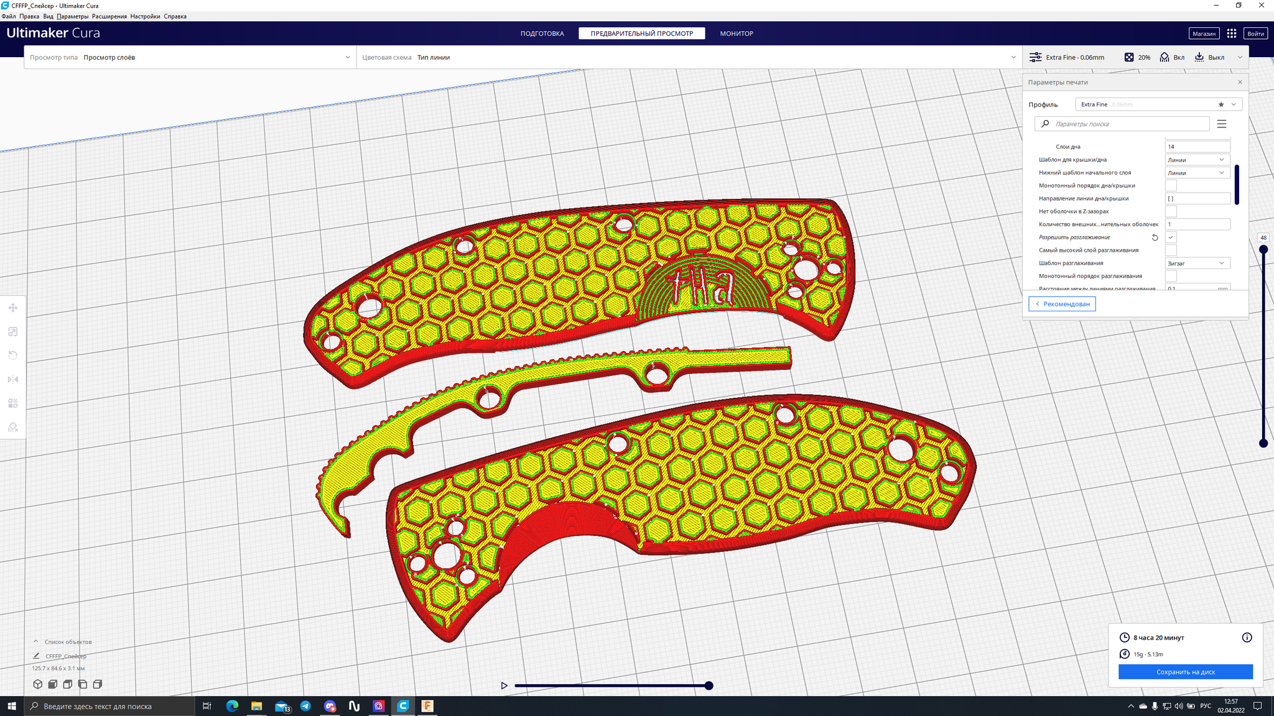Reset 'Разрешить разглаживание' with revert arrow
The image size is (1274, 716).
1155,237
